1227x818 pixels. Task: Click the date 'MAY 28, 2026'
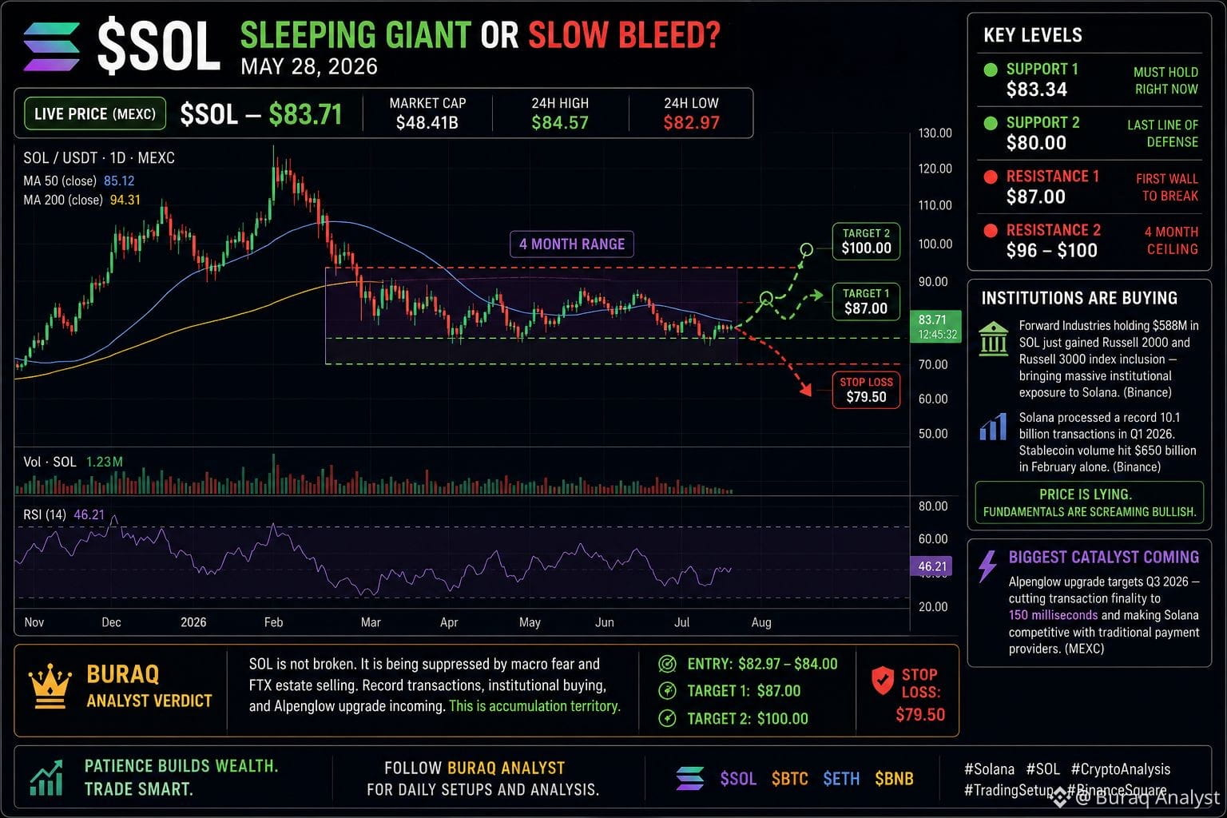click(x=309, y=66)
